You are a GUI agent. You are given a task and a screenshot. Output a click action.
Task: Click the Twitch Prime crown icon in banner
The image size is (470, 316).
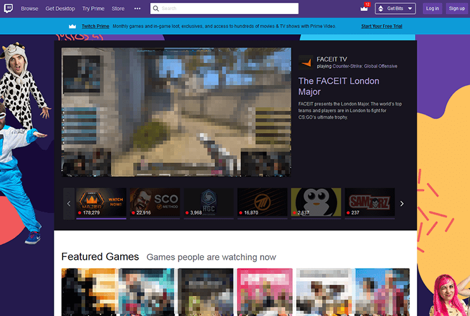click(x=72, y=27)
